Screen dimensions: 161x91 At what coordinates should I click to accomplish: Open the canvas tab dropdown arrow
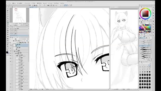[x=36, y=7]
